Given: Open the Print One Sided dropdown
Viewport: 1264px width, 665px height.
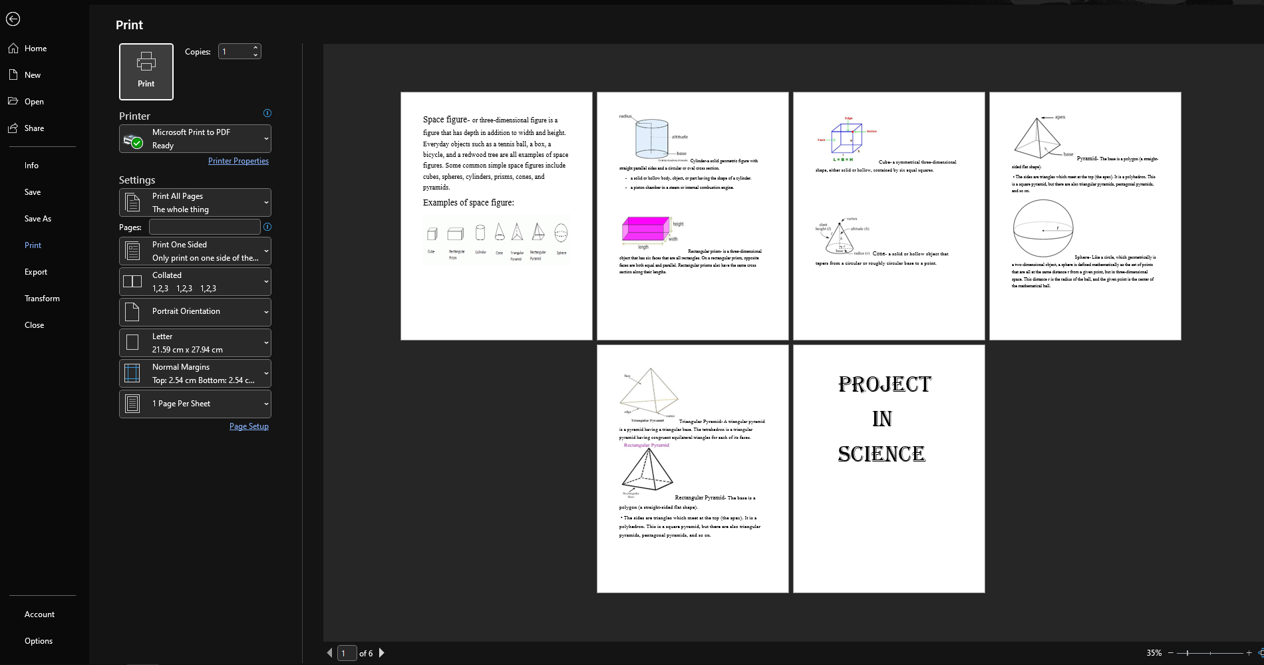Looking at the screenshot, I should (x=195, y=251).
